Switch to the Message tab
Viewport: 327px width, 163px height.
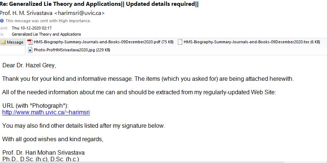click(12, 42)
